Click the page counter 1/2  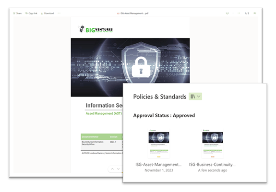pos(247,13)
